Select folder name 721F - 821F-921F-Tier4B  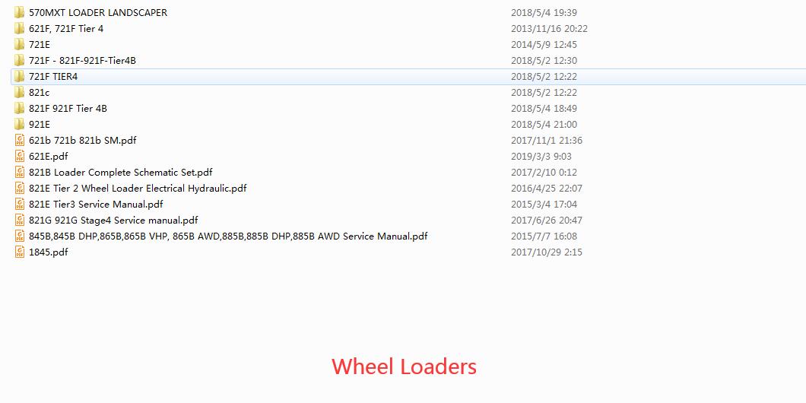pyautogui.click(x=82, y=60)
